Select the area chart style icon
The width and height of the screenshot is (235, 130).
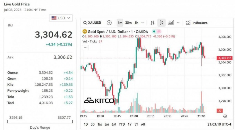(171, 23)
